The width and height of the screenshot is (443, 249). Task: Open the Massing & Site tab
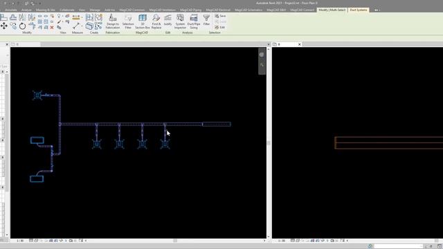(x=45, y=10)
